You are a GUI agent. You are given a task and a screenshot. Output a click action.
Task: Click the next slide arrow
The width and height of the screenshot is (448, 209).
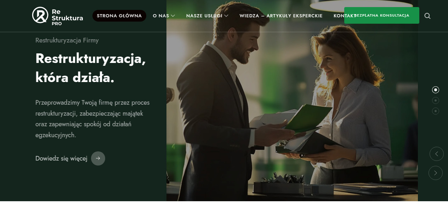pyautogui.click(x=436, y=173)
